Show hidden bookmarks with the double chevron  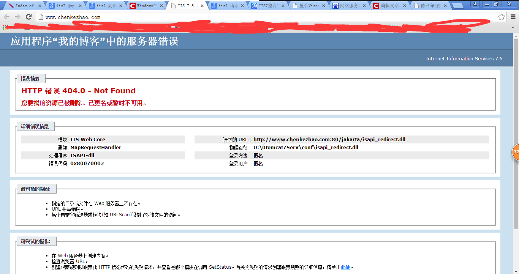click(513, 27)
